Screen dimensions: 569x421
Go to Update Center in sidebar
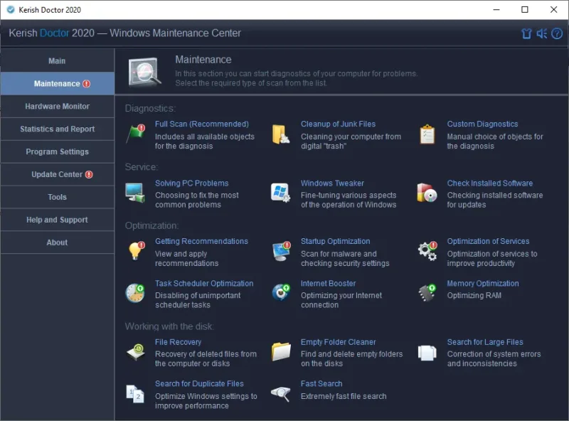58,174
